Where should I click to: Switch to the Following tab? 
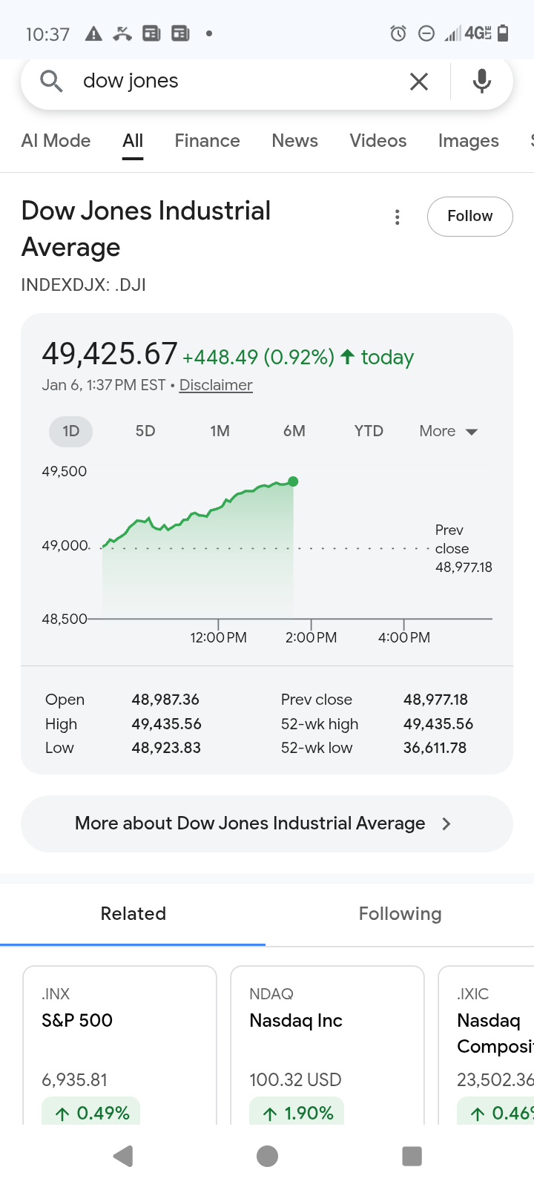[400, 914]
